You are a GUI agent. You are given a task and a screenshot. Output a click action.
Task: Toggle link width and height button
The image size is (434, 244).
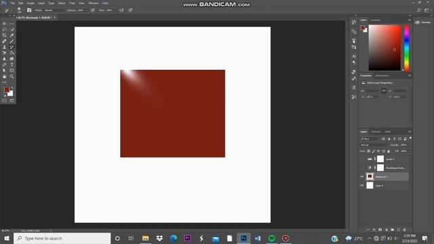384,91
